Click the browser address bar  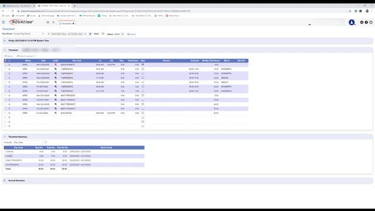coord(182,11)
